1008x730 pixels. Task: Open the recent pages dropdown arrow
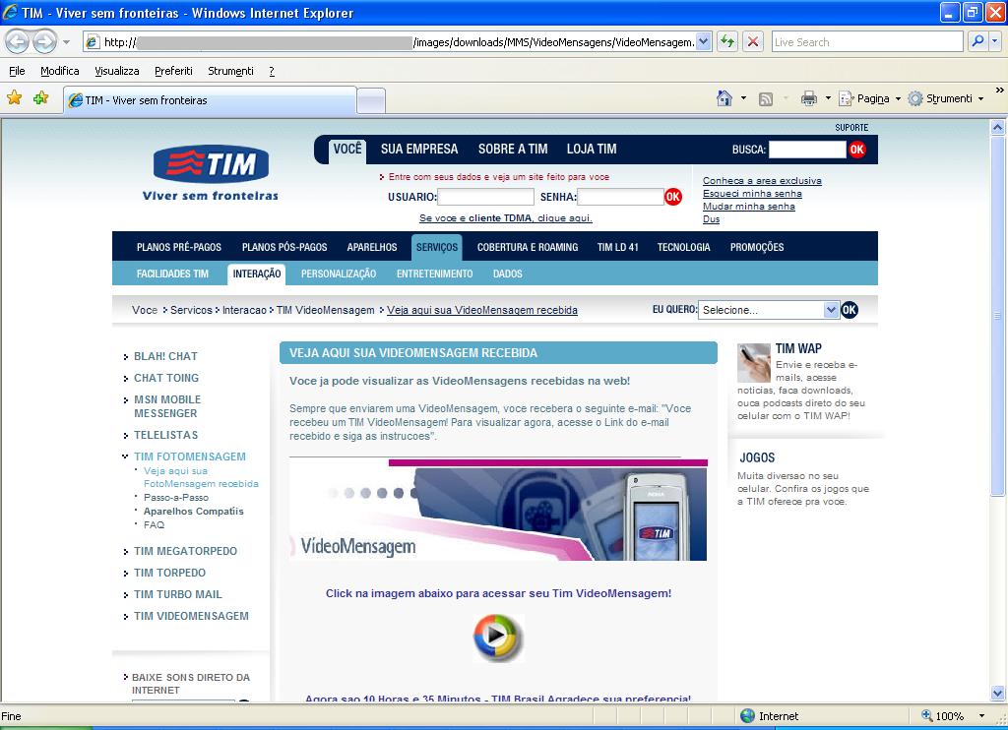pyautogui.click(x=66, y=42)
